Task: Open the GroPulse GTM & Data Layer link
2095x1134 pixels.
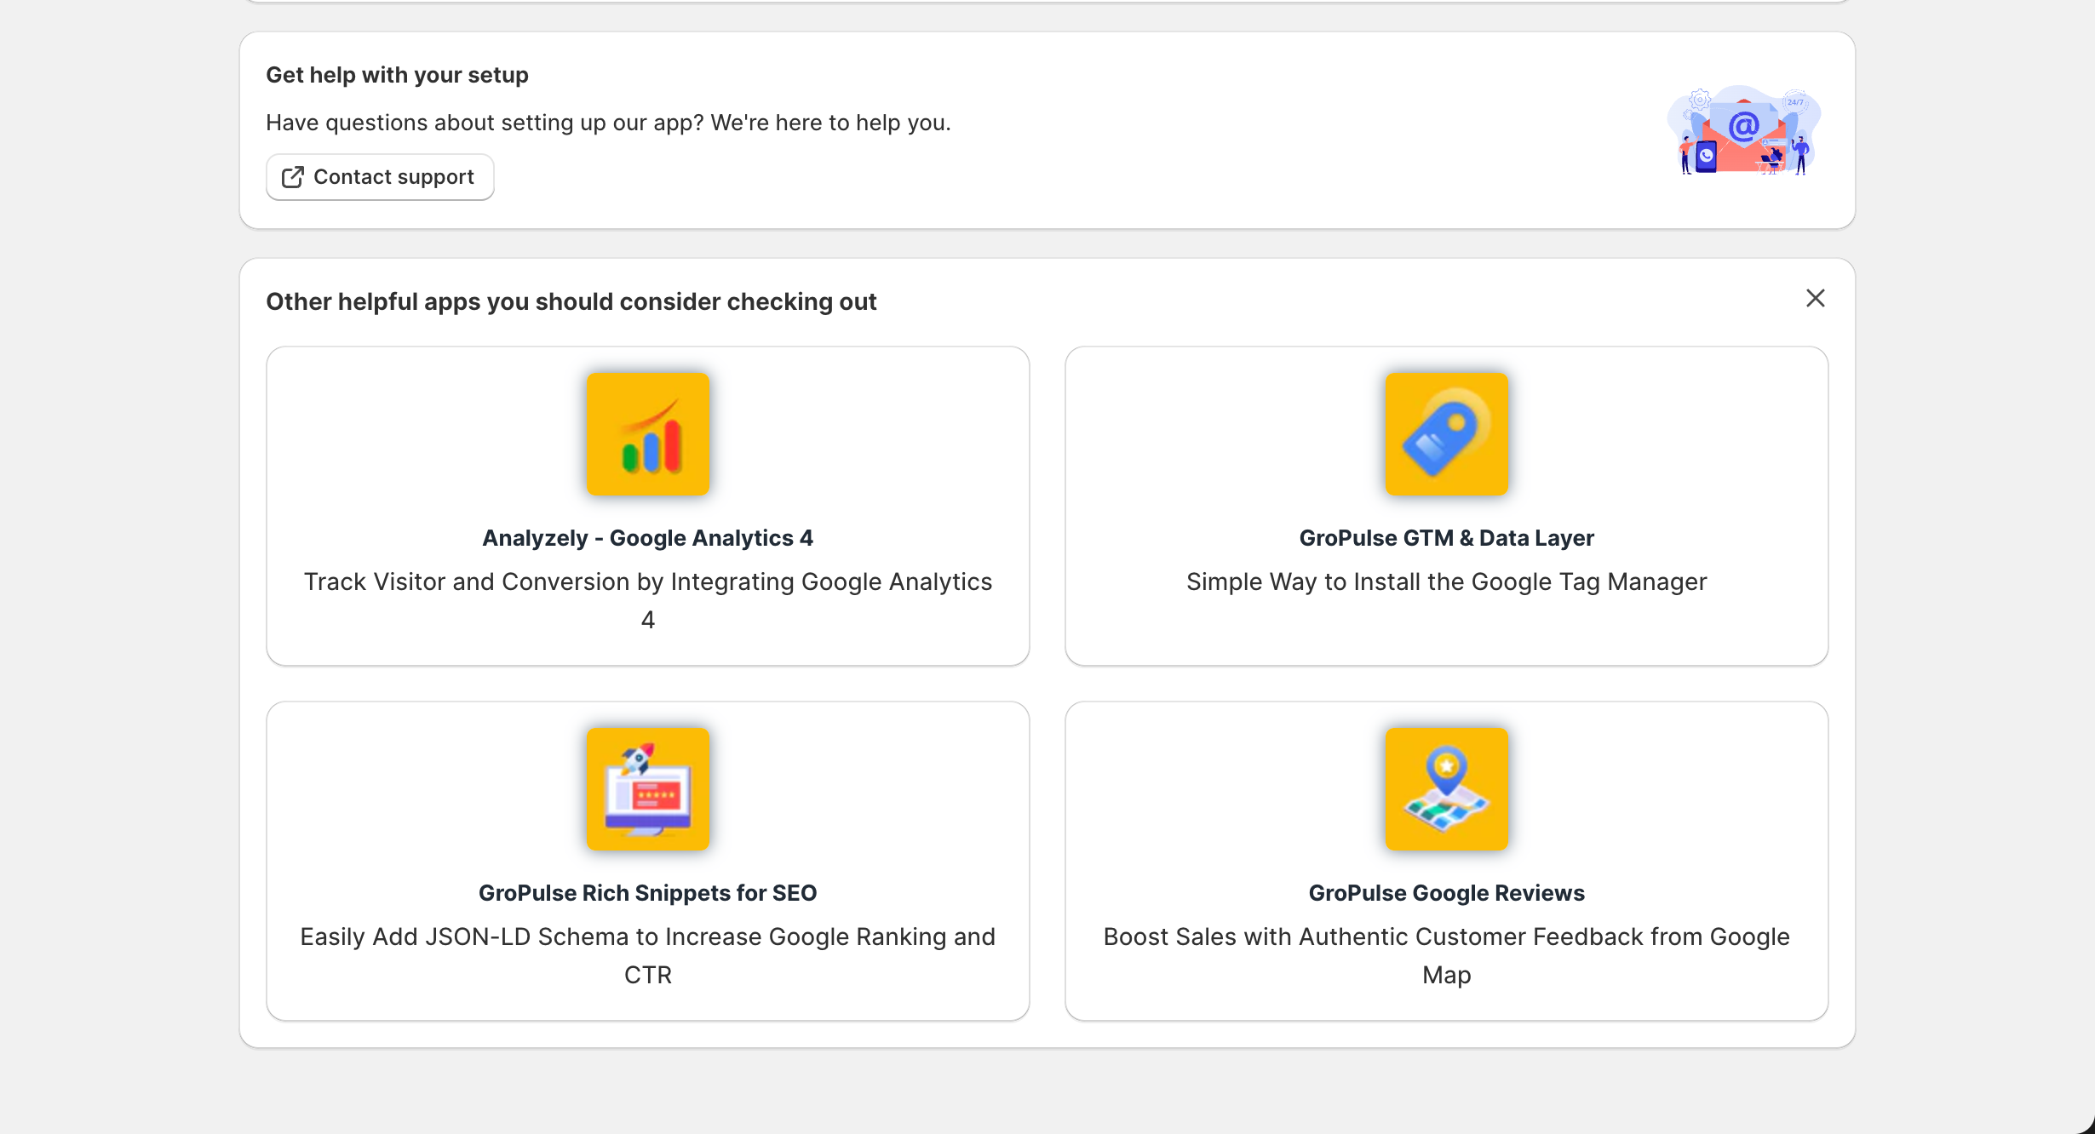Action: pyautogui.click(x=1446, y=537)
